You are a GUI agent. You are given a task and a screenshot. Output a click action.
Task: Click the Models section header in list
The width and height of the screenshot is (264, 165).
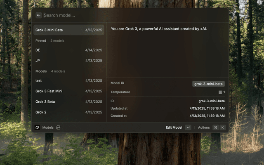tap(41, 71)
